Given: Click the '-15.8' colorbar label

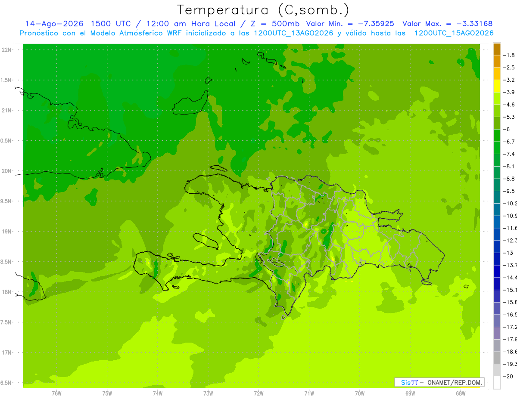Looking at the screenshot, I should (x=510, y=302).
